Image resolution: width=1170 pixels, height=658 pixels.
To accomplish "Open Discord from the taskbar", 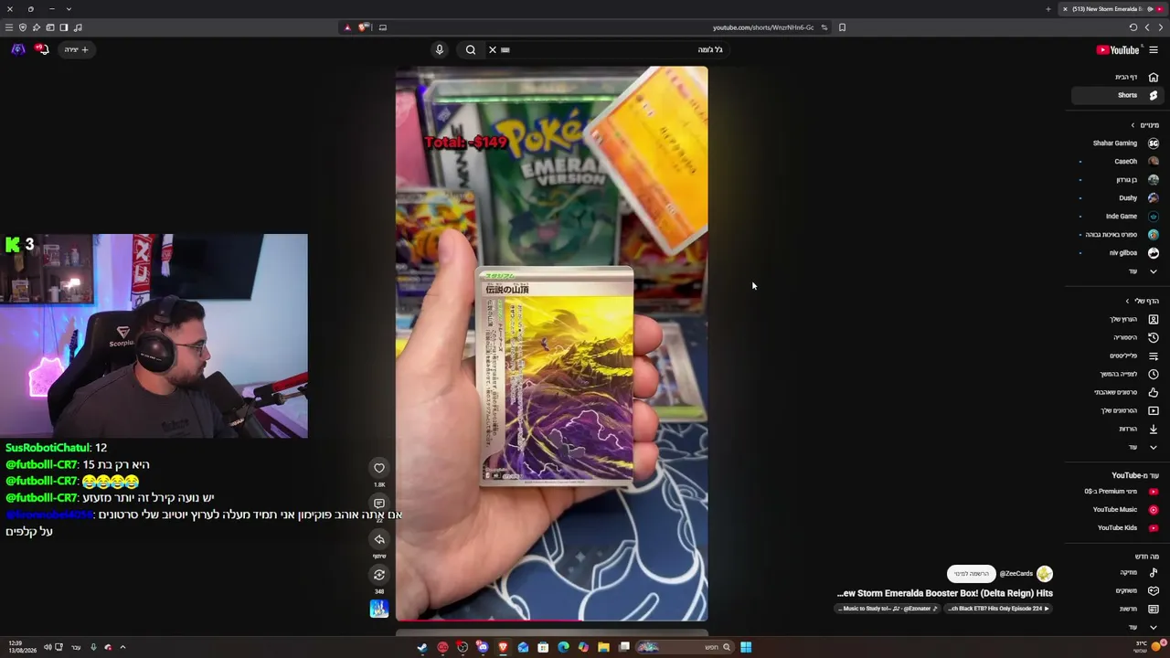I will pyautogui.click(x=483, y=647).
